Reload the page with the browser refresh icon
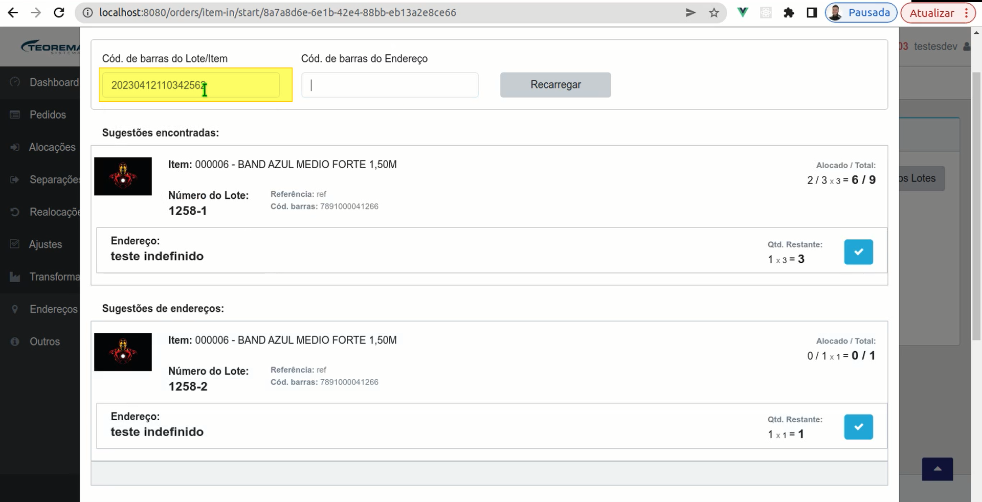This screenshot has height=502, width=982. point(59,13)
